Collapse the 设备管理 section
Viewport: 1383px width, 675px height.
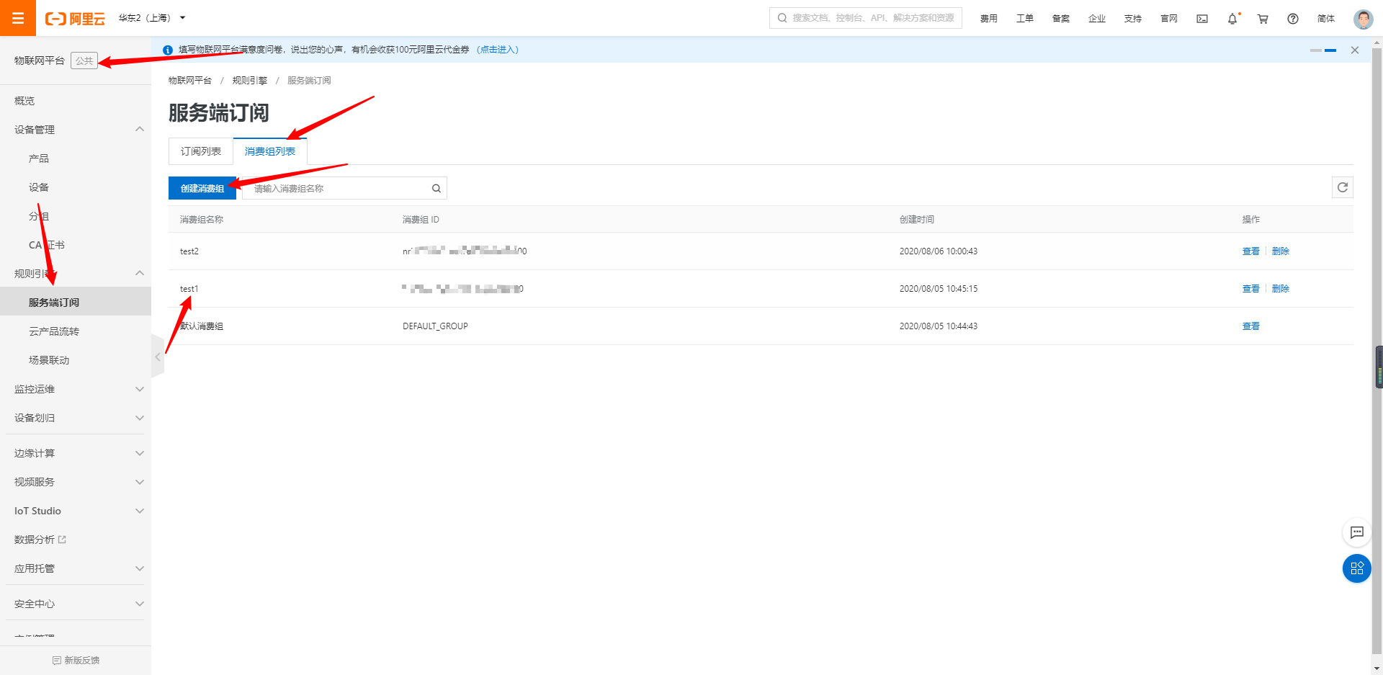click(x=140, y=130)
